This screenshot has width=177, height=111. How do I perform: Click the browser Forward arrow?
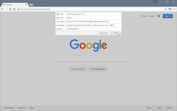coord(6,9)
